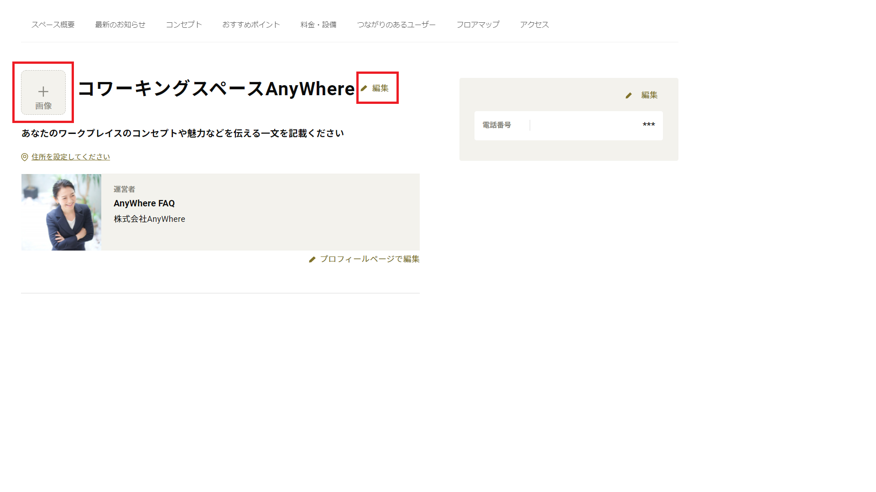Click 編集 link beside workspace name
The height and width of the screenshot is (492, 876).
click(380, 88)
